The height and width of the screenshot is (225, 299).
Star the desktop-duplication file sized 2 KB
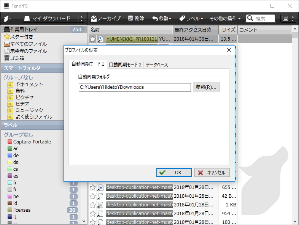pos(93,205)
